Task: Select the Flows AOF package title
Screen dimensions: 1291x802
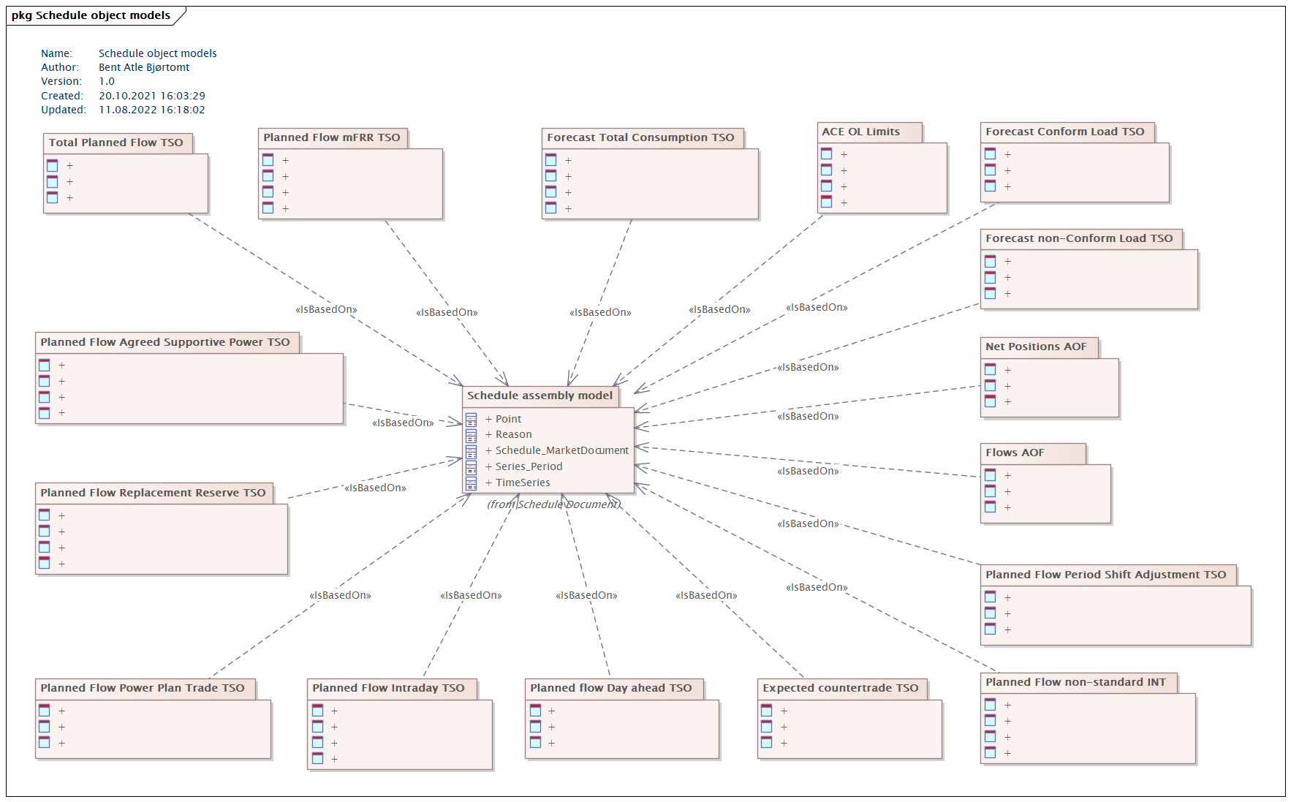Action: (x=1015, y=453)
